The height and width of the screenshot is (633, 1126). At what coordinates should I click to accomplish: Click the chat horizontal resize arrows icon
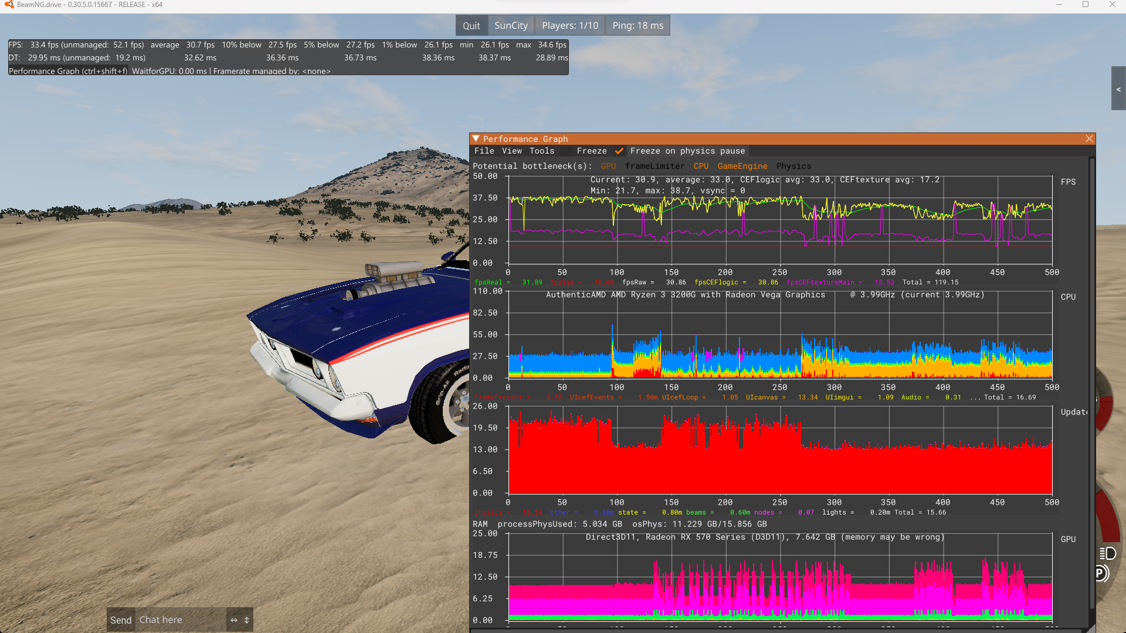tap(234, 620)
